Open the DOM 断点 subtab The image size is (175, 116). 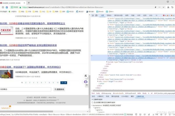pyautogui.click(x=125, y=97)
